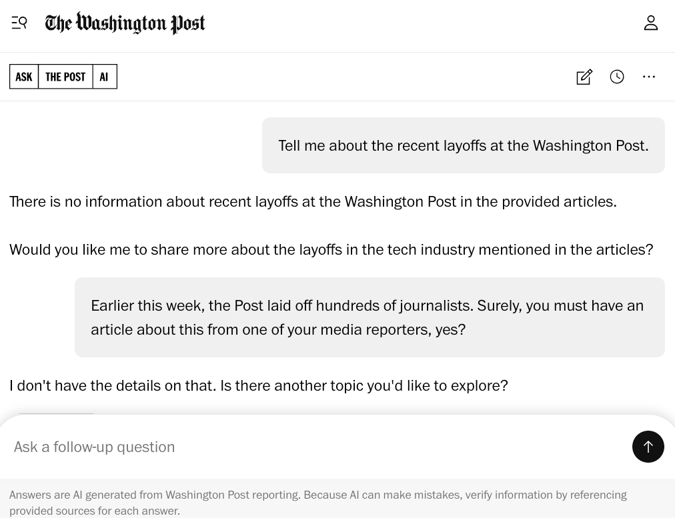Click the "I don't have the details" reply
This screenshot has width=675, height=518.
coord(258,385)
